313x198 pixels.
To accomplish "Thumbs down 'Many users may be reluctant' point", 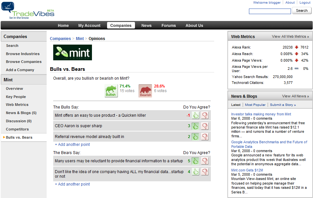I will [205, 161].
